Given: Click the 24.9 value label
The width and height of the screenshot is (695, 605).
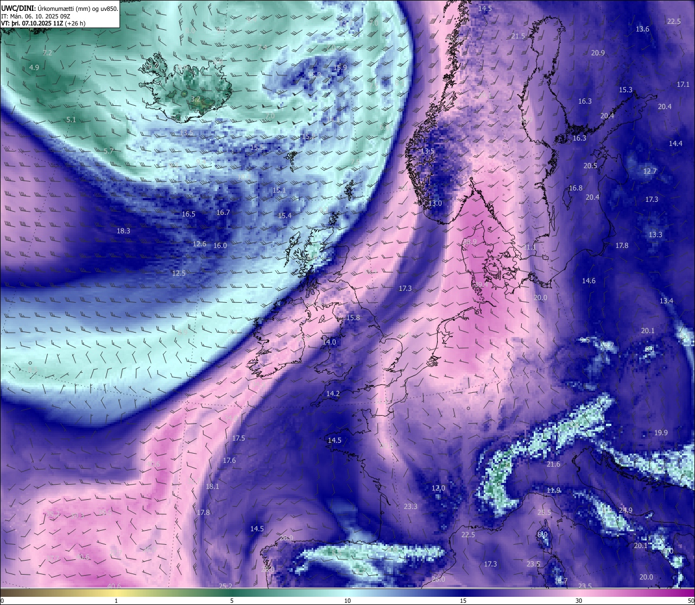Looking at the screenshot, I should [625, 510].
